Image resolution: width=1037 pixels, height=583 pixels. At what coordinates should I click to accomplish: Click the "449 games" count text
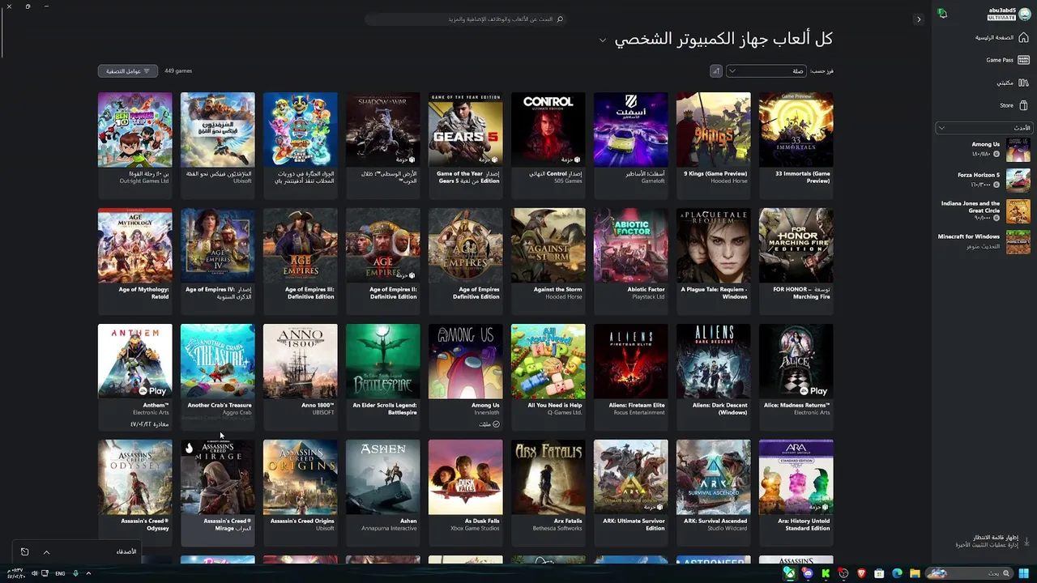178,71
